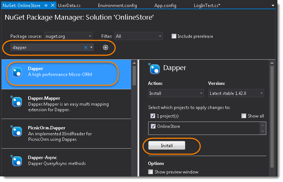Open the tab overflow dropdown arrow
283x182 pixels.
tap(273, 6)
